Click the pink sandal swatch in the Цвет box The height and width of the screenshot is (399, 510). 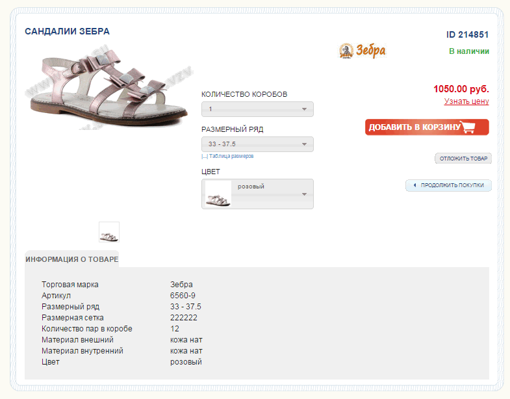click(x=218, y=194)
